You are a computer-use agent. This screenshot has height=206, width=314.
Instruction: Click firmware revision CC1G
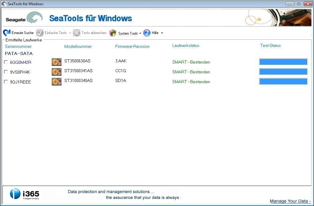coord(121,71)
